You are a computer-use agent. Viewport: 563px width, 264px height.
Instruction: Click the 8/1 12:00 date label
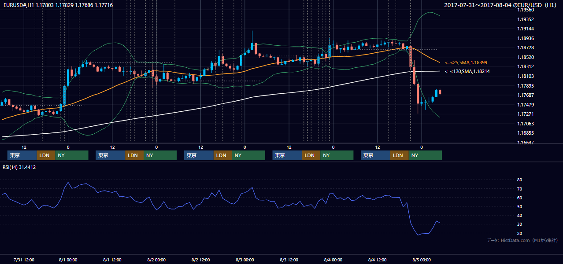click(x=112, y=260)
